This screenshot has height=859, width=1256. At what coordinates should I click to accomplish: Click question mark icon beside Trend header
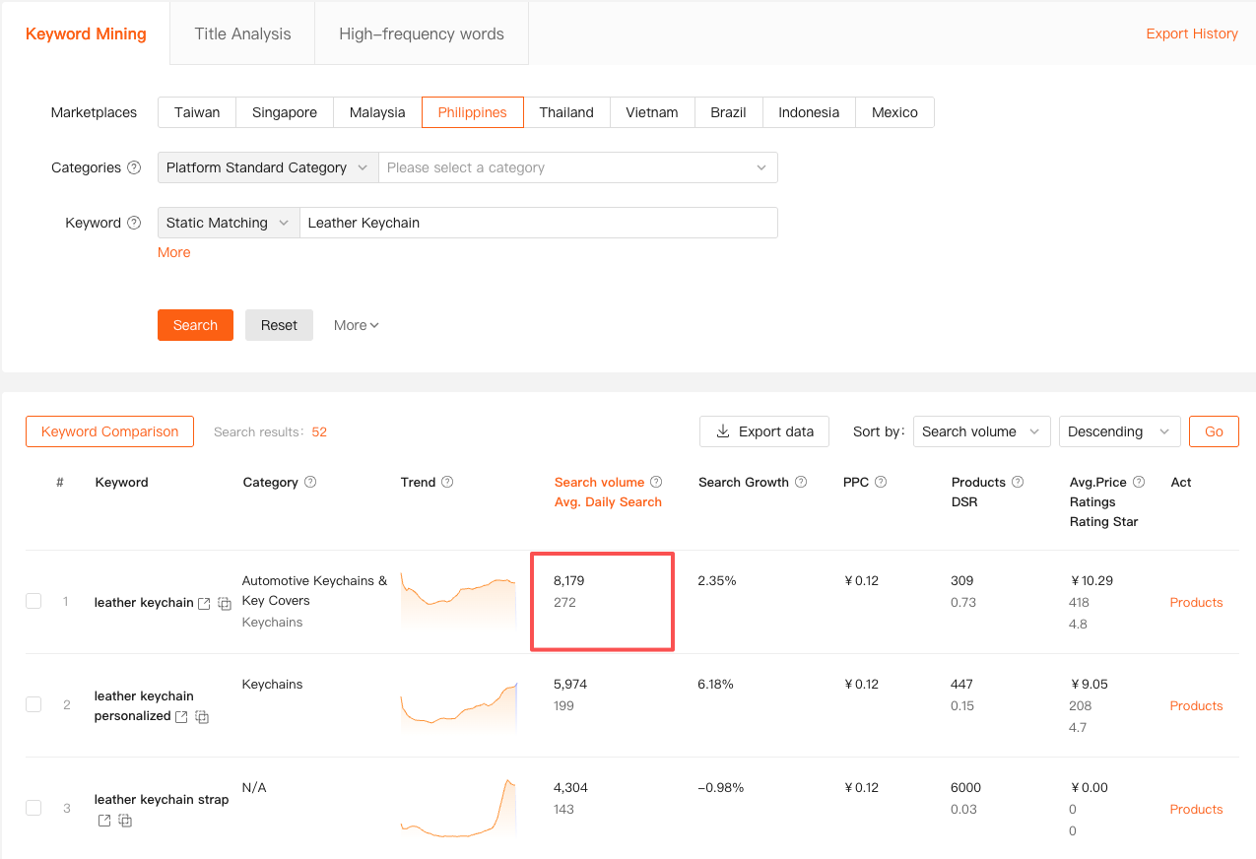point(447,483)
